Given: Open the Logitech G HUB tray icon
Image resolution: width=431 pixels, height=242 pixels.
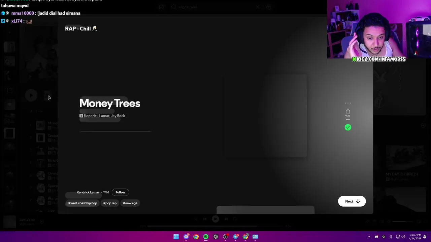Looking at the screenshot, I should 384,237.
